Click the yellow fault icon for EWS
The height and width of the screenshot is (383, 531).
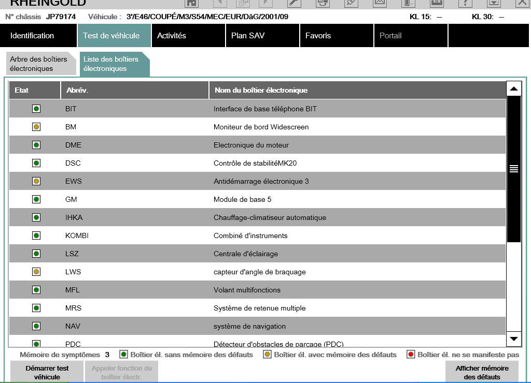coord(36,181)
